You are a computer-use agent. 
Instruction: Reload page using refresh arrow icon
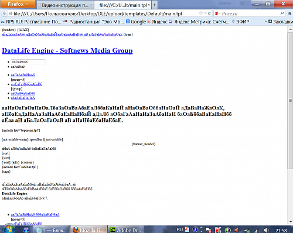click(209, 13)
